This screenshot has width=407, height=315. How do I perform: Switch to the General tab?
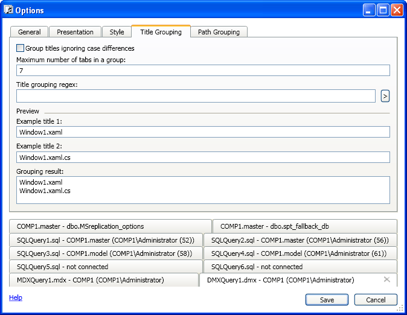[x=29, y=32]
